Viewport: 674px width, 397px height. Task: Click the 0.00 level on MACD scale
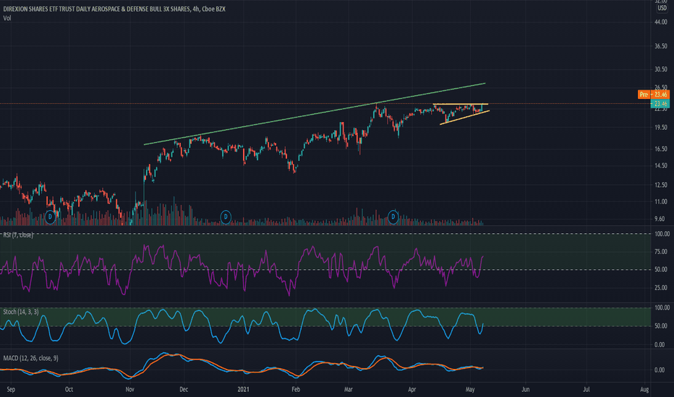(x=660, y=370)
